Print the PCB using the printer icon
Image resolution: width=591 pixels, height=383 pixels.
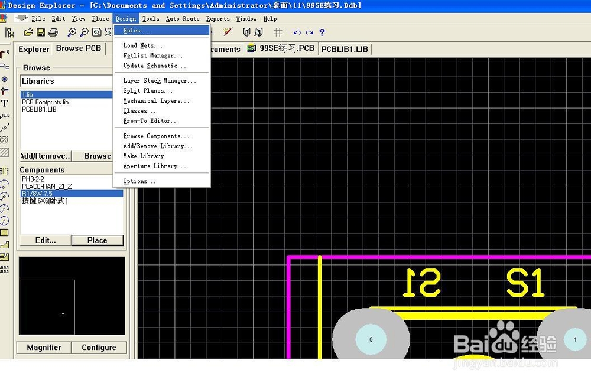(x=53, y=32)
